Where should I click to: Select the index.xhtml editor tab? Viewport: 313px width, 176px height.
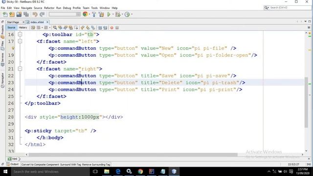[37, 22]
